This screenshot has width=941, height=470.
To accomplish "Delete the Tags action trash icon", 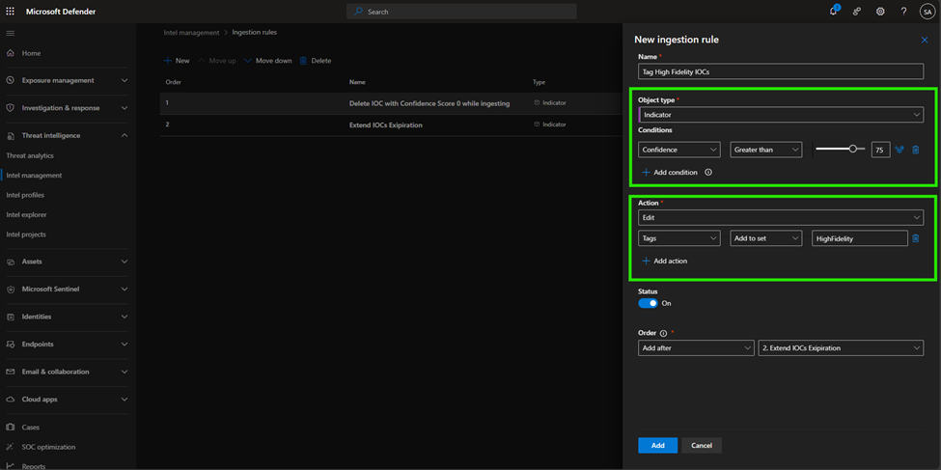I will pos(915,238).
